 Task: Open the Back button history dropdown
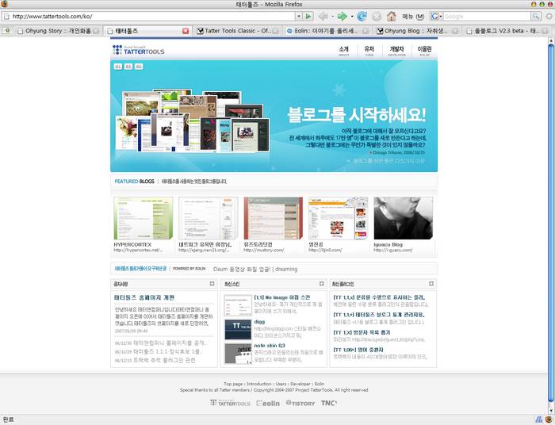332,17
